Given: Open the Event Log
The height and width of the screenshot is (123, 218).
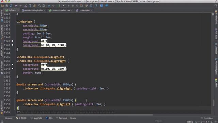Looking at the screenshot, I should click(207, 118).
